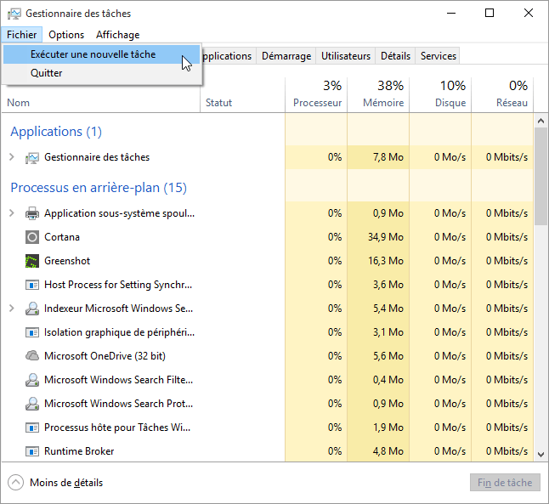Select the Microsoft OneDrive (32 bit) name
The height and width of the screenshot is (504, 549).
click(x=105, y=356)
